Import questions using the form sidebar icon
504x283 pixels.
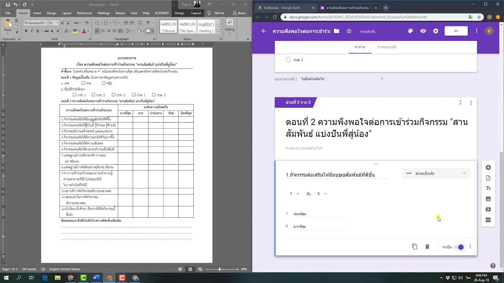click(x=488, y=178)
